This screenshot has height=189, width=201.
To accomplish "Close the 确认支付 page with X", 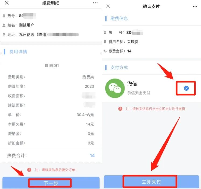I will [108, 6].
